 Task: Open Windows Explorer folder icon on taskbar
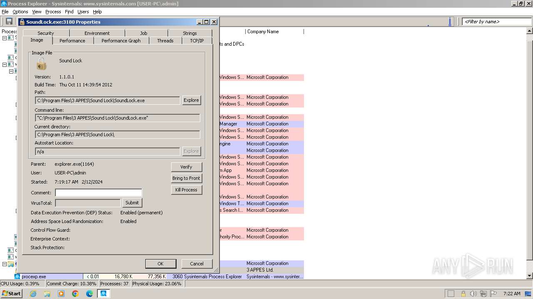(x=47, y=294)
